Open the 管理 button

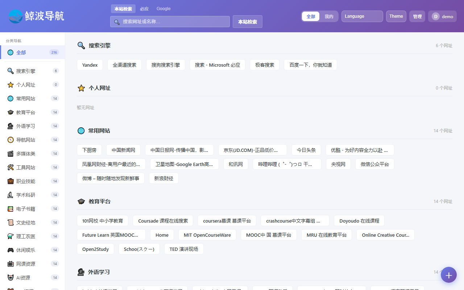tap(417, 16)
